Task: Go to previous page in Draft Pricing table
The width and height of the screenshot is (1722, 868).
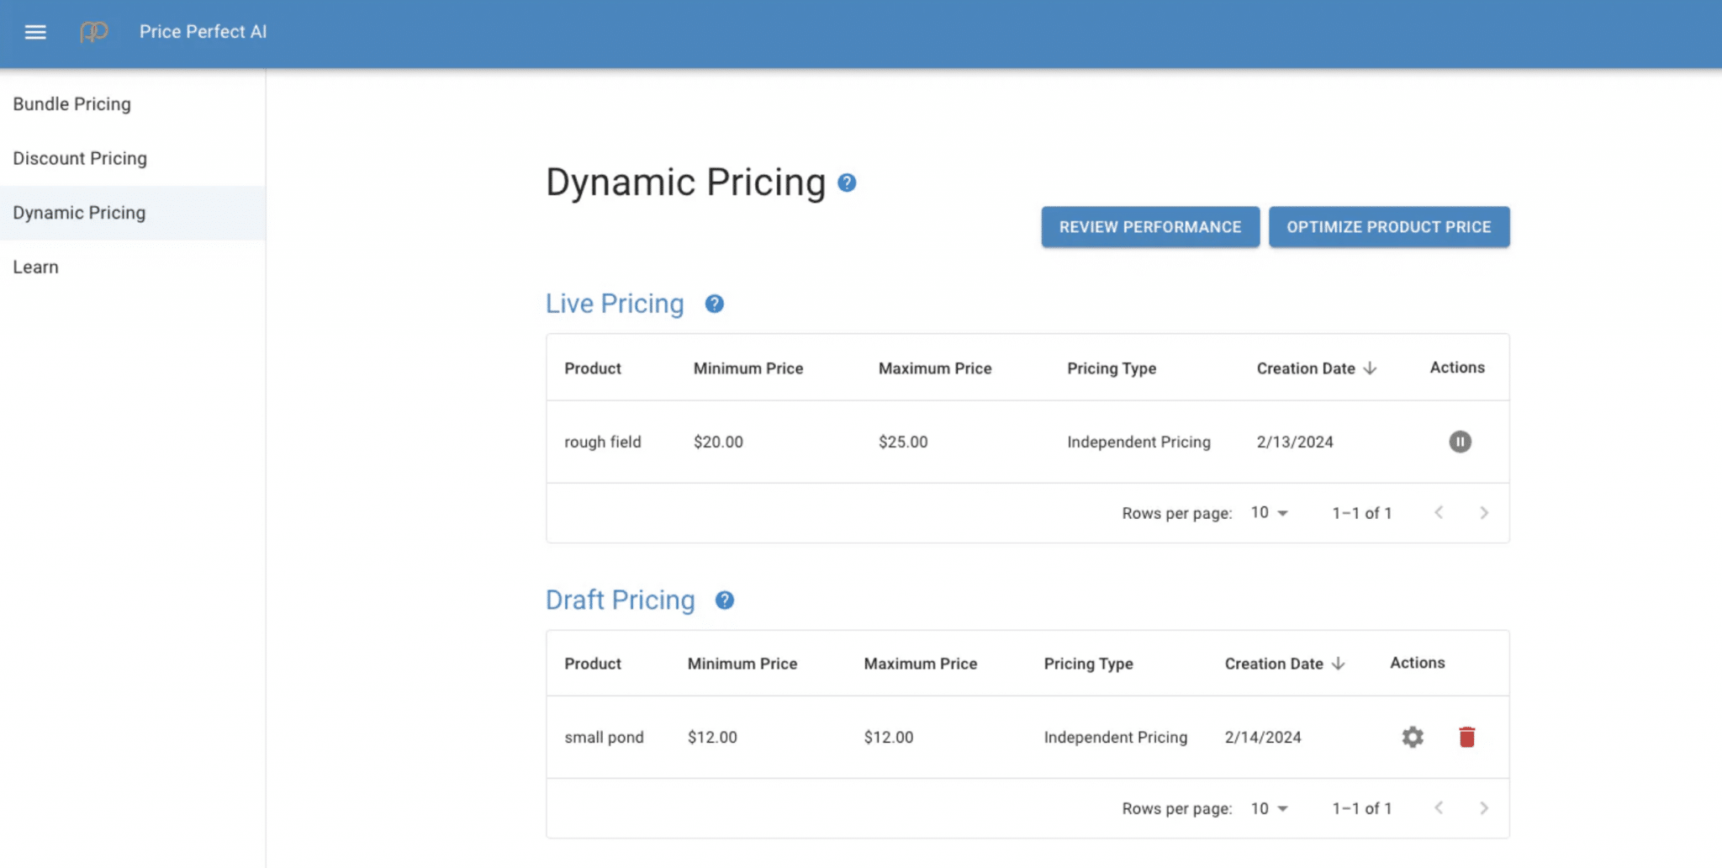Action: click(1439, 807)
